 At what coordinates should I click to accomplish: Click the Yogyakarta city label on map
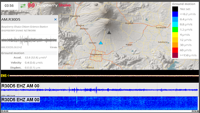[96, 54]
